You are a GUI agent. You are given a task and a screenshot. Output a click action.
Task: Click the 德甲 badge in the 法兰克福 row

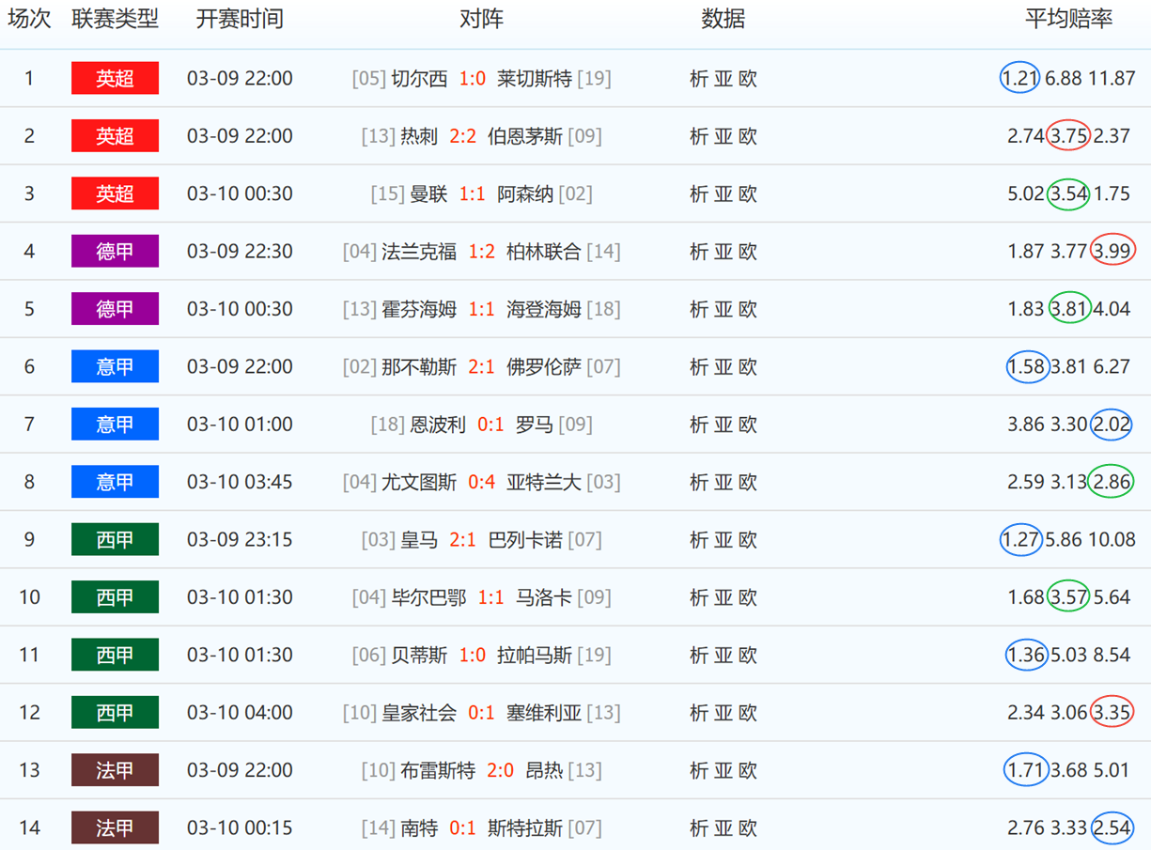115,251
